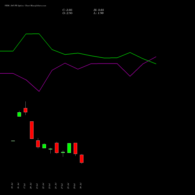Select the red candlestick for 29 Jul

click(x=75, y=148)
